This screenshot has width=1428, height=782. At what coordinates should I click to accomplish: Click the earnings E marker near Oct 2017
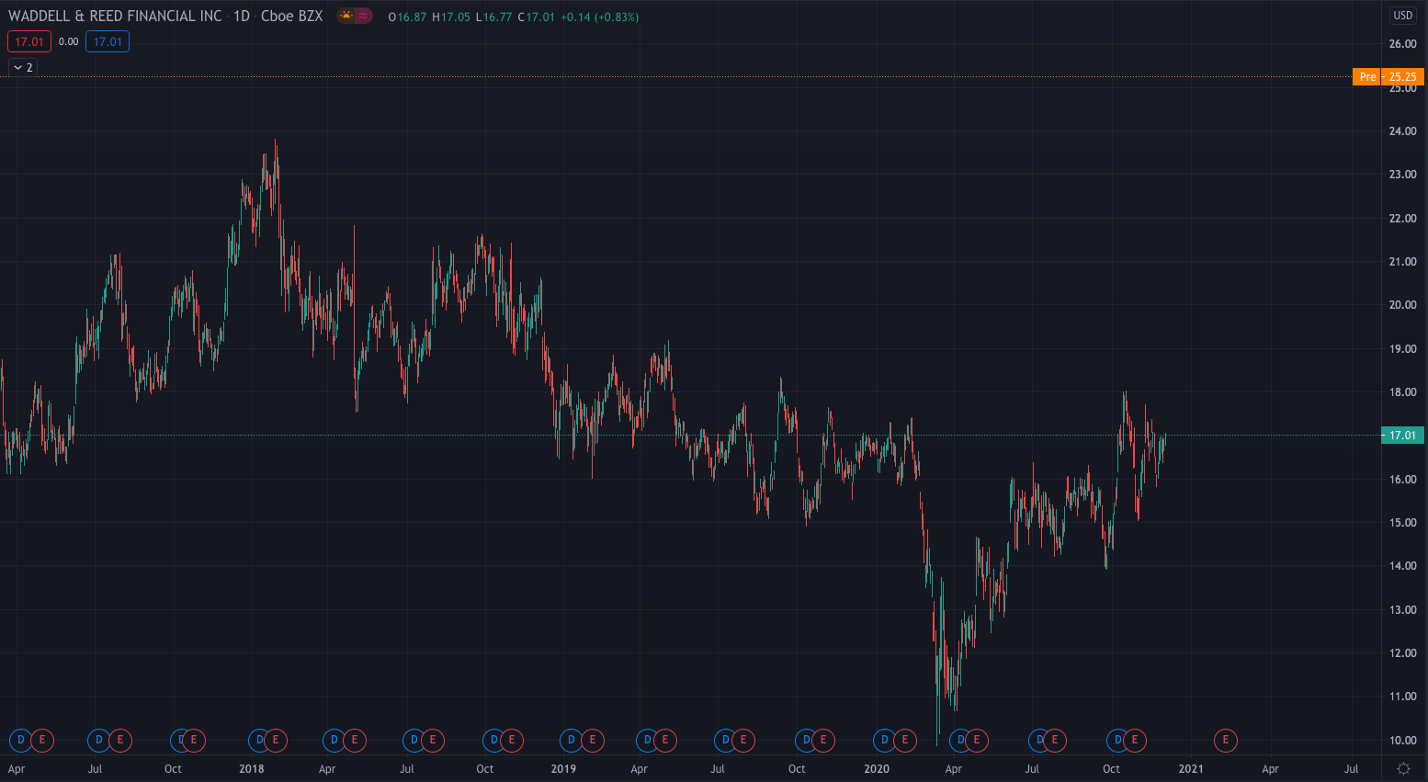coord(194,740)
